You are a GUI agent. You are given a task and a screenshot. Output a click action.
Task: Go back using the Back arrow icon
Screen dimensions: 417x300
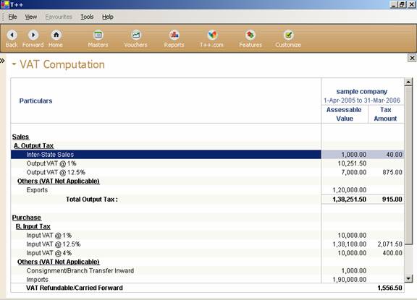coord(12,35)
